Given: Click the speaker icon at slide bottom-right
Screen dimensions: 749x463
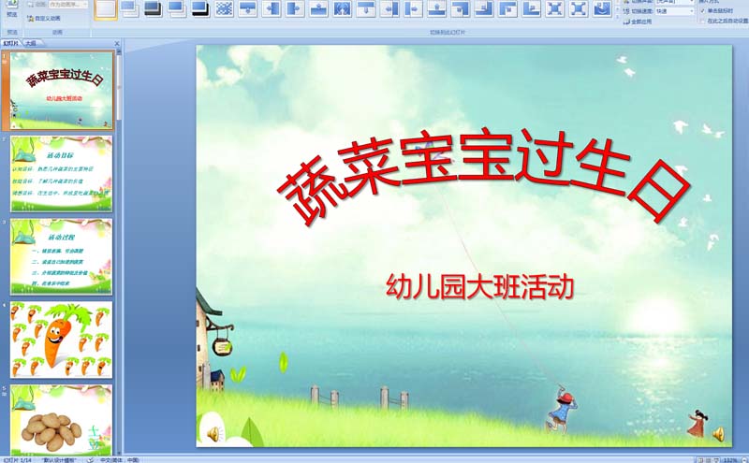Looking at the screenshot, I should click(719, 434).
